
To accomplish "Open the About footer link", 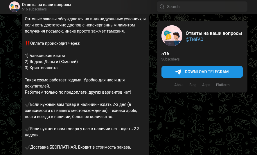I will tap(179, 85).
